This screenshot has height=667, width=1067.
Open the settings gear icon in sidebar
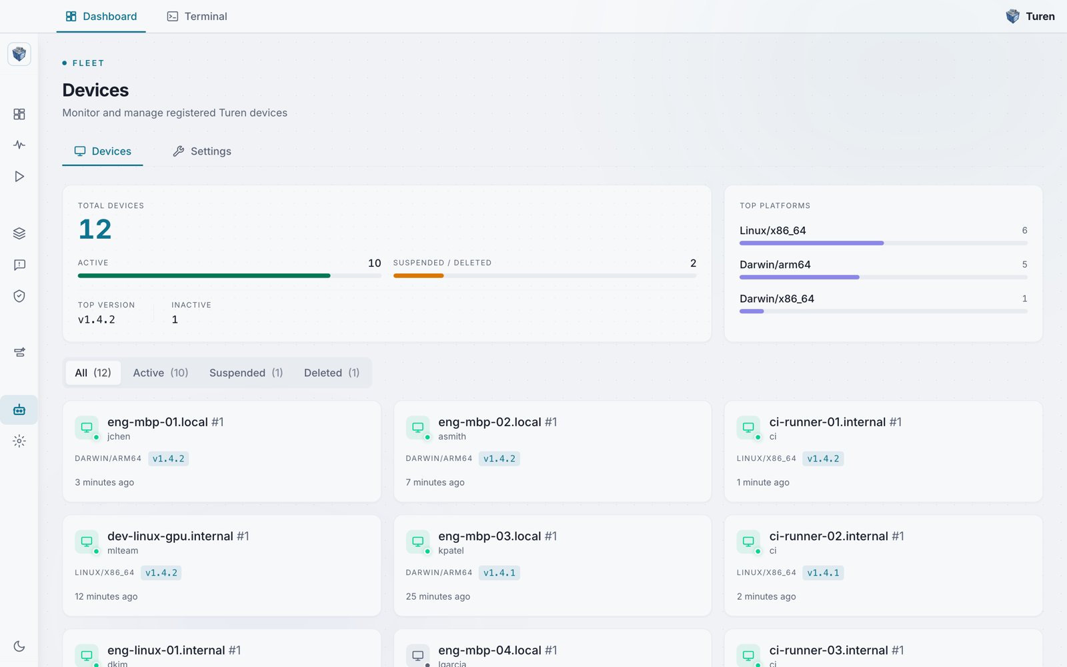click(x=19, y=441)
